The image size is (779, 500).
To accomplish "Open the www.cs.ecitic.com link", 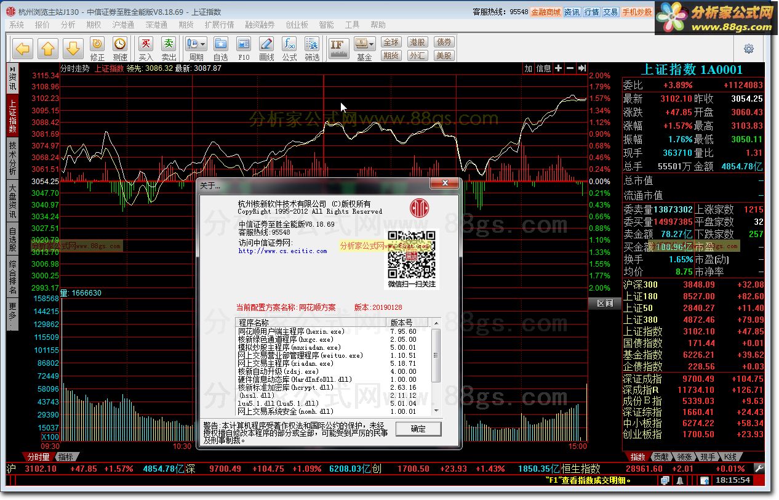I will 283,251.
